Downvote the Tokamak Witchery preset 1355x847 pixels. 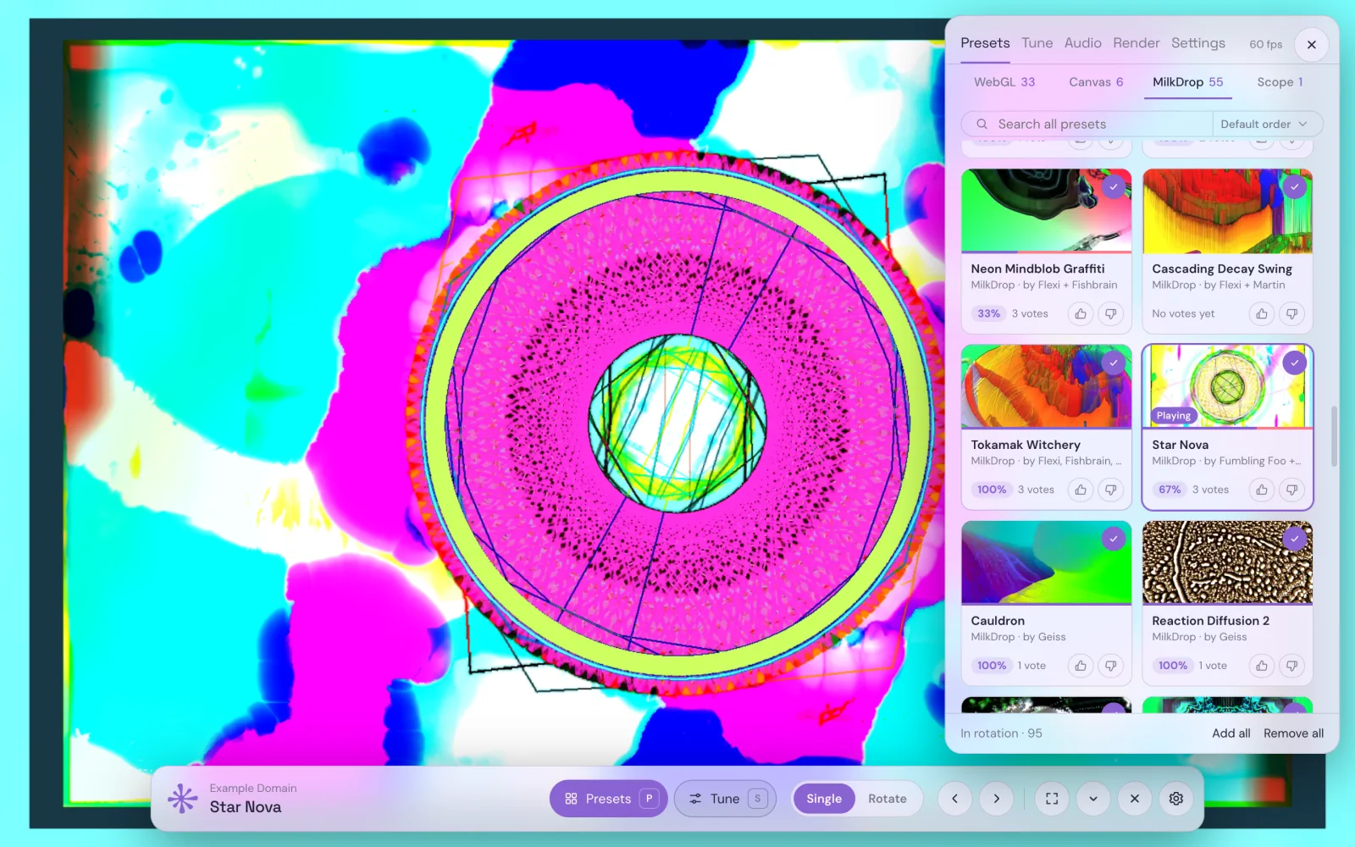pyautogui.click(x=1110, y=490)
